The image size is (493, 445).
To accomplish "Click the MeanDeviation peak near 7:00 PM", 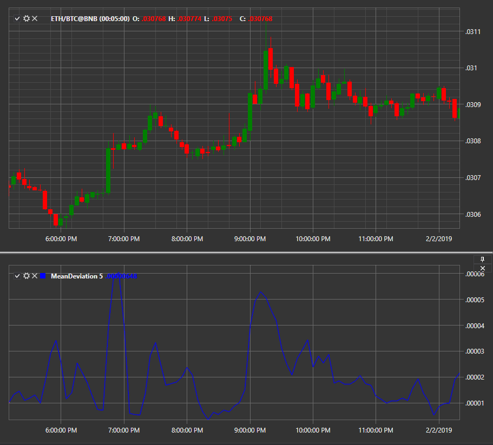I will [x=118, y=273].
